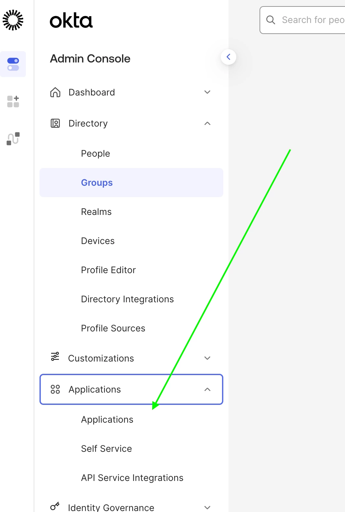Collapse the Directory section chevron
Viewport: 345px width, 512px height.
(207, 123)
